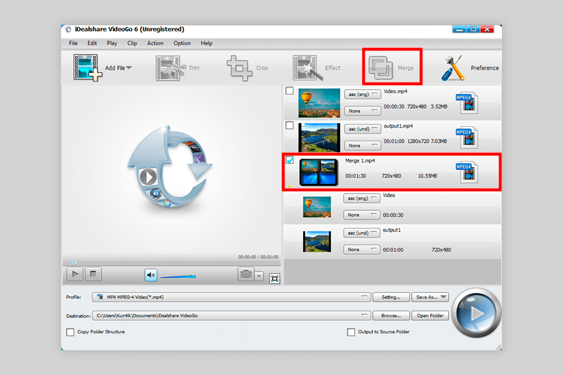
Task: Open None subtitle dropdown for output1.mp4
Action: [362, 145]
